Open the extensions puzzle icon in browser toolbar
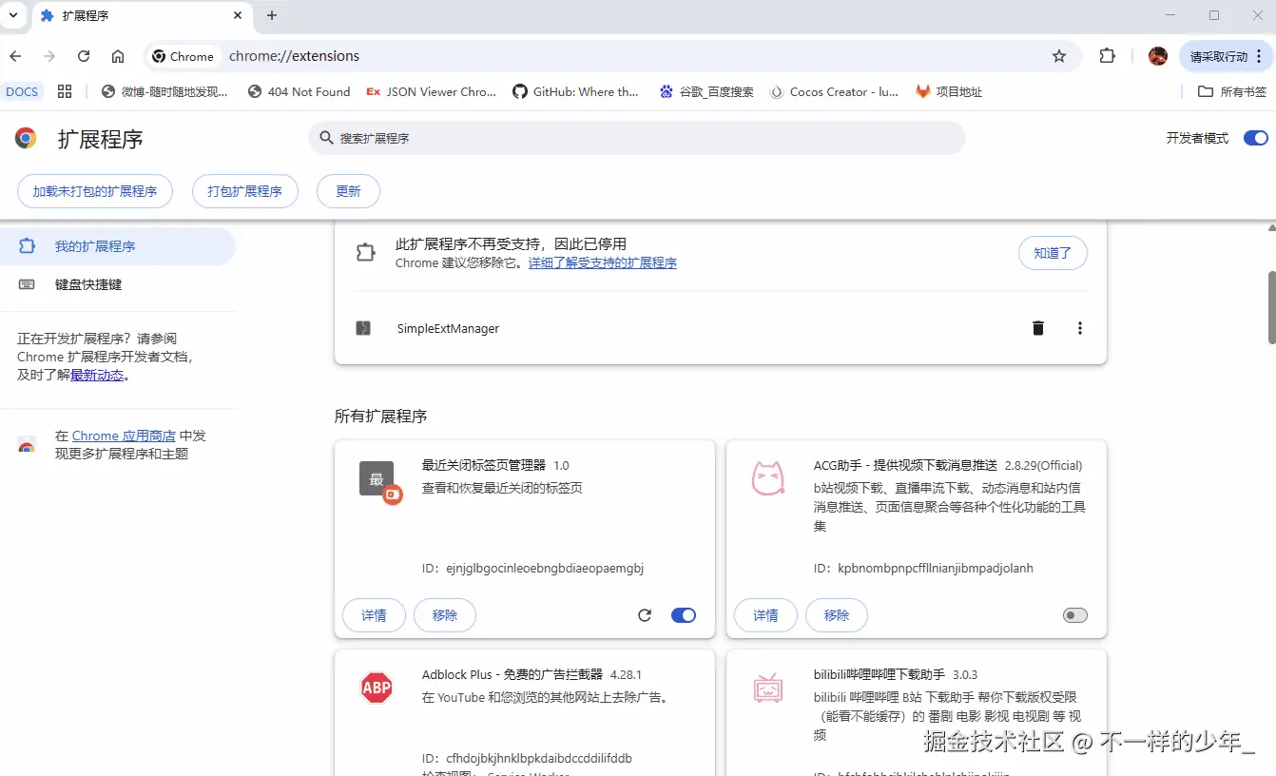Image resolution: width=1276 pixels, height=776 pixels. [1106, 56]
